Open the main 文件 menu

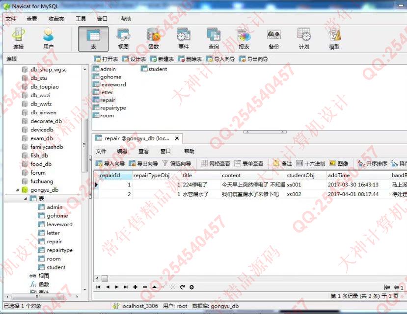[11, 19]
